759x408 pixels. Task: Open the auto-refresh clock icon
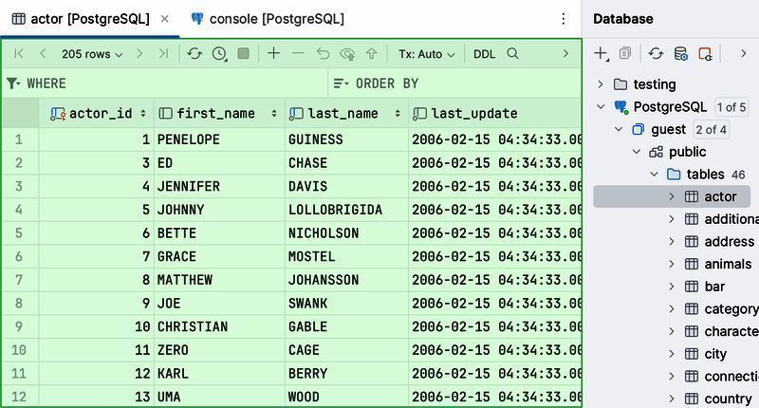(x=219, y=54)
